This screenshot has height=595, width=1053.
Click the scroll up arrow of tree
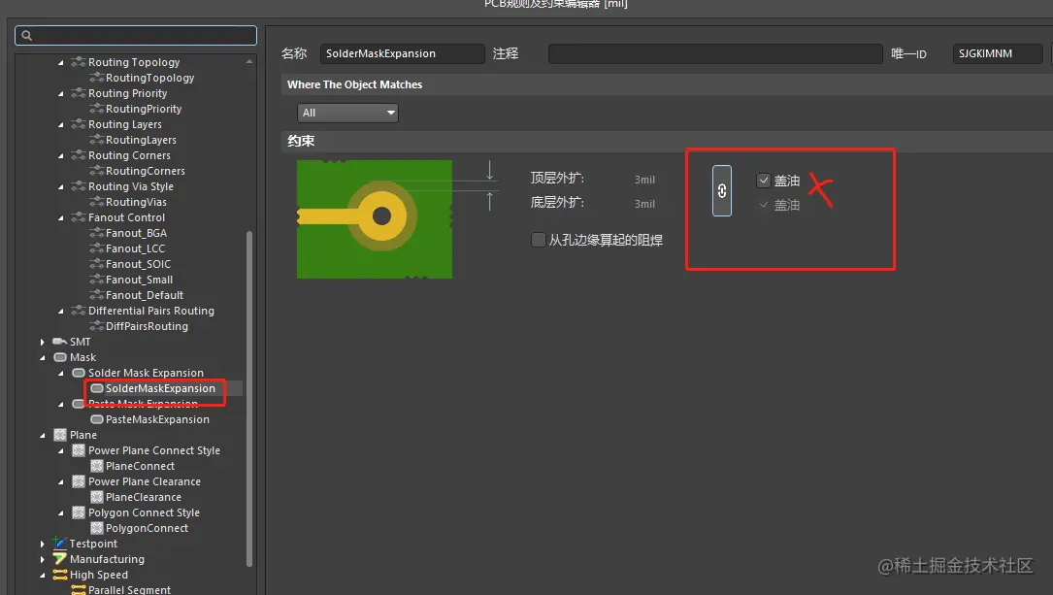[x=249, y=61]
